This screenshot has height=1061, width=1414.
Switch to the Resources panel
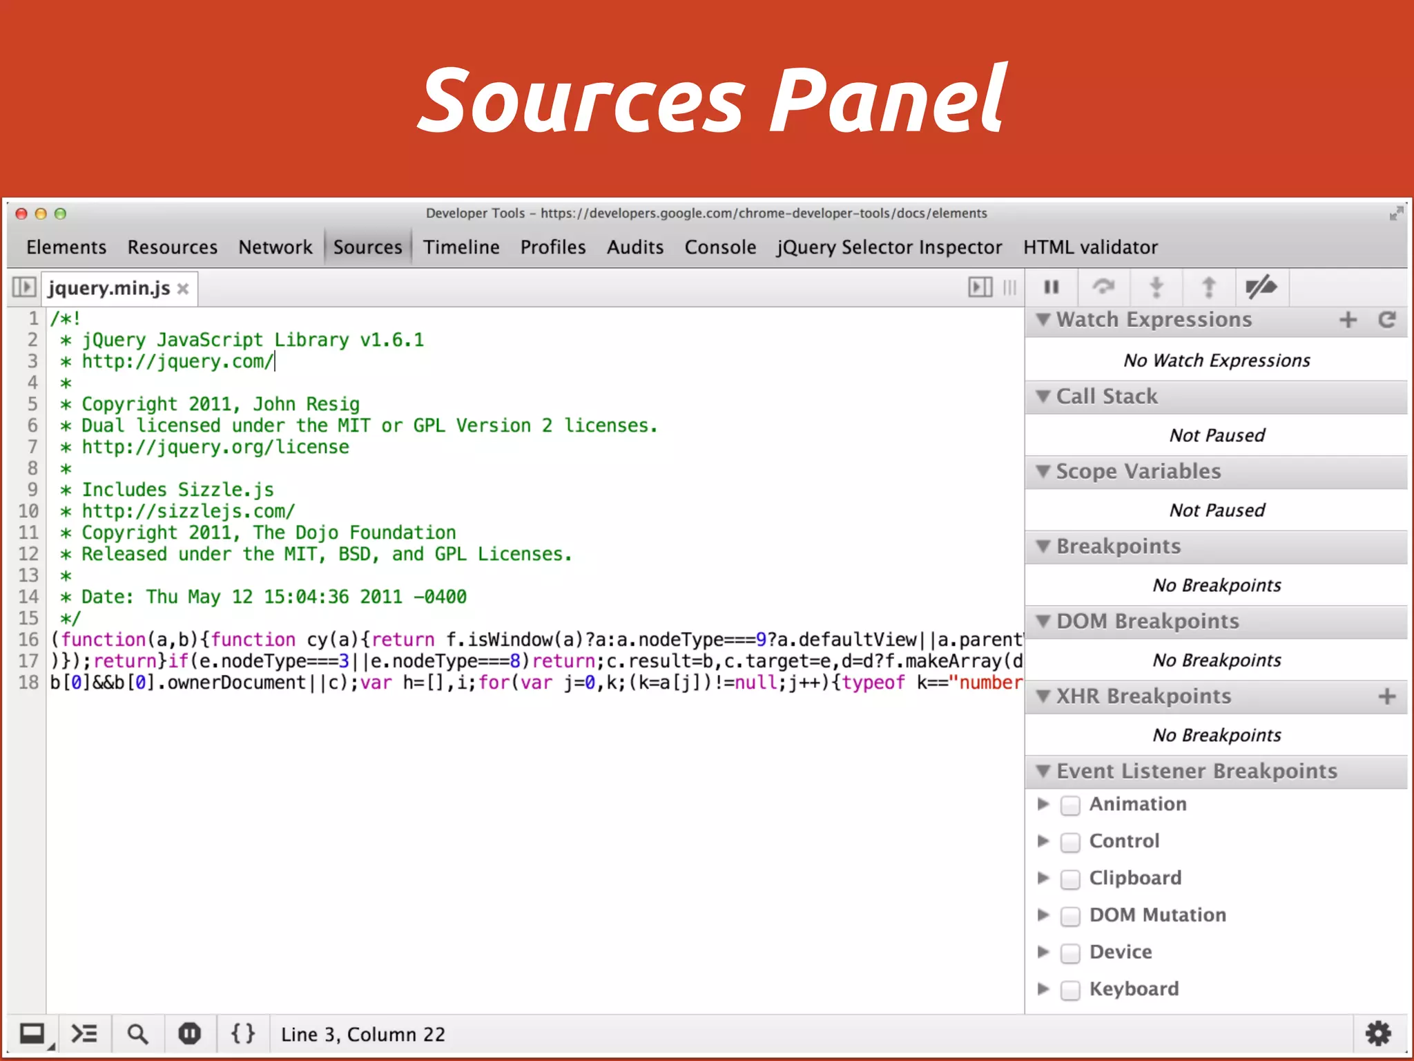tap(172, 247)
